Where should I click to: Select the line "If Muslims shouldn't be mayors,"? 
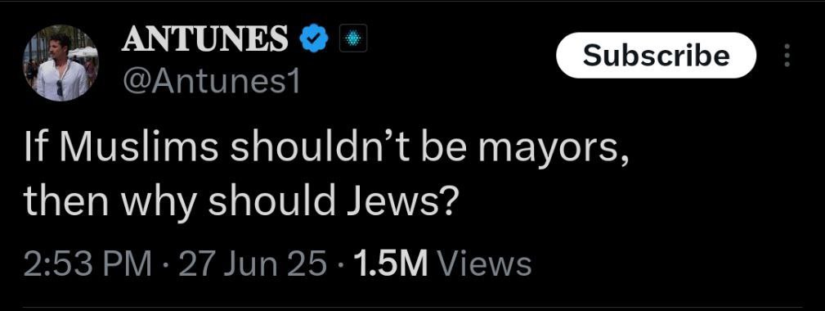[x=327, y=151]
